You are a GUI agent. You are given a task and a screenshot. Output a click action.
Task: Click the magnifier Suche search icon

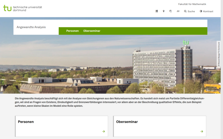click(x=185, y=11)
